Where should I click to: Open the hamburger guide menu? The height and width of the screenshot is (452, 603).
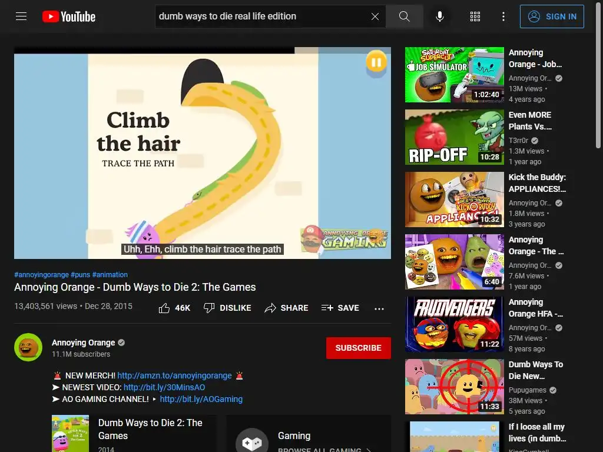[x=21, y=16]
